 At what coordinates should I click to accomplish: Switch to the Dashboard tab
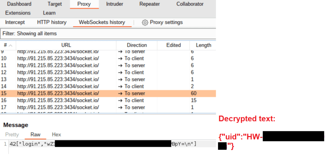[x=19, y=4]
